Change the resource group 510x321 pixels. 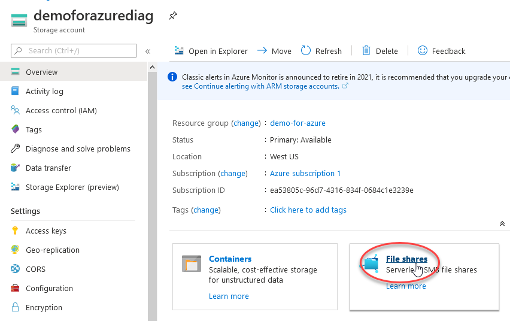(x=247, y=123)
